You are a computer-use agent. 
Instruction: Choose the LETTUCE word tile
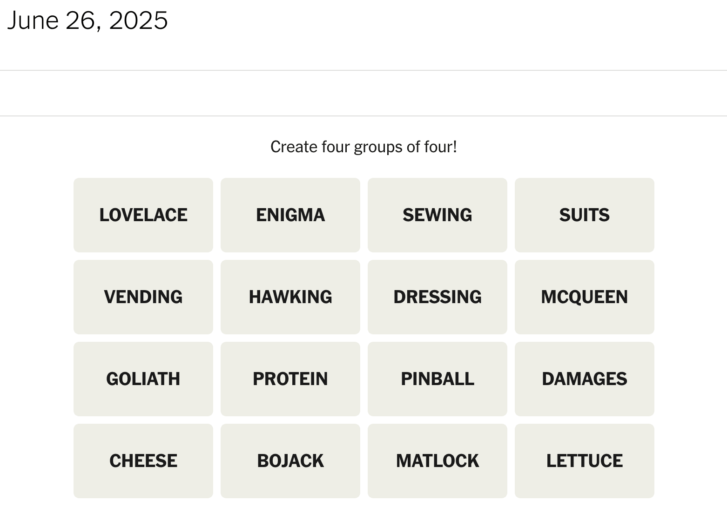pyautogui.click(x=585, y=461)
